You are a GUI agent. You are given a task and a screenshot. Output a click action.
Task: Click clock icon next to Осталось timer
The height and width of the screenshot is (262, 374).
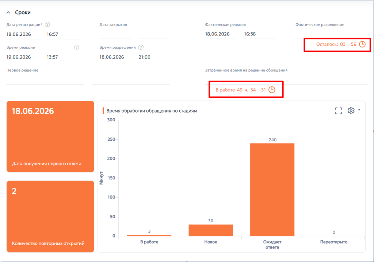pyautogui.click(x=362, y=44)
